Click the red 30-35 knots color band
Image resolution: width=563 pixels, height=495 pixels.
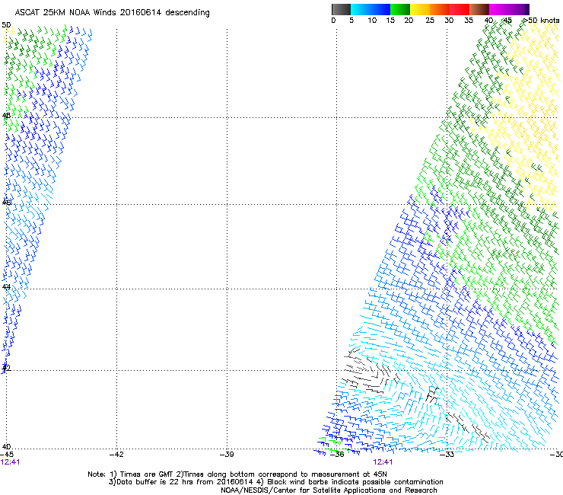point(460,9)
